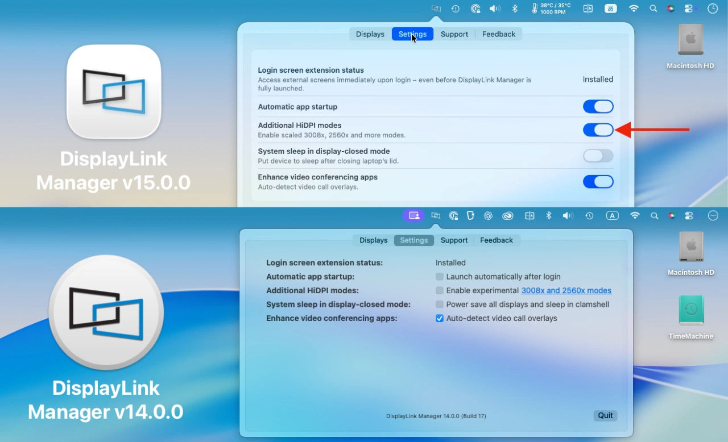Click the Japanese input source icon
Screen dimensions: 728x442
pyautogui.click(x=610, y=8)
